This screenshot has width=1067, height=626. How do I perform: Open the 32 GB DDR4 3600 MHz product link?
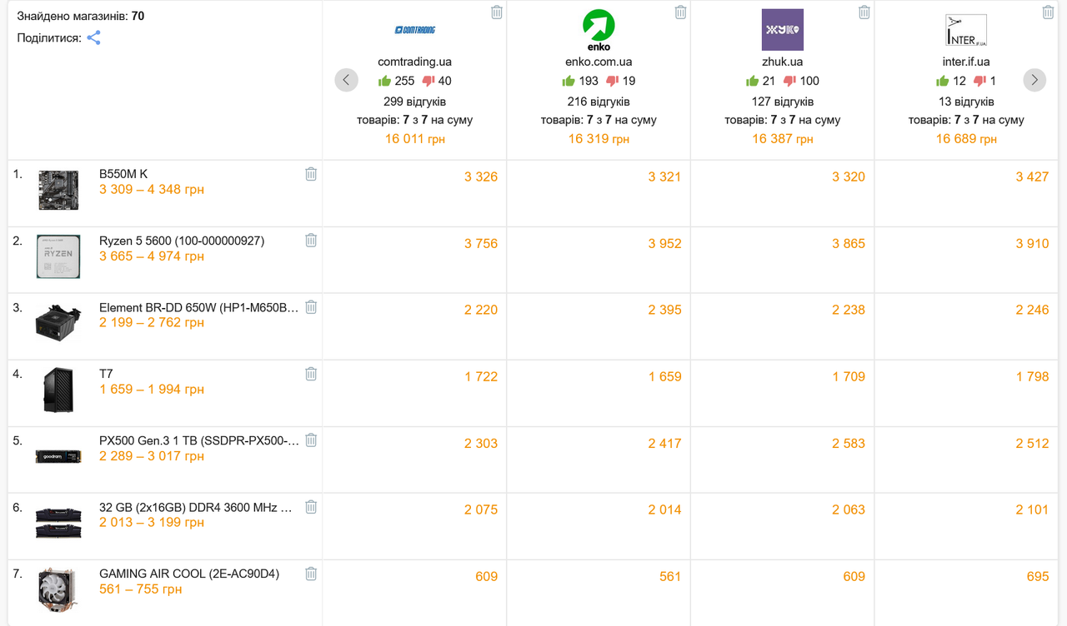tap(196, 507)
